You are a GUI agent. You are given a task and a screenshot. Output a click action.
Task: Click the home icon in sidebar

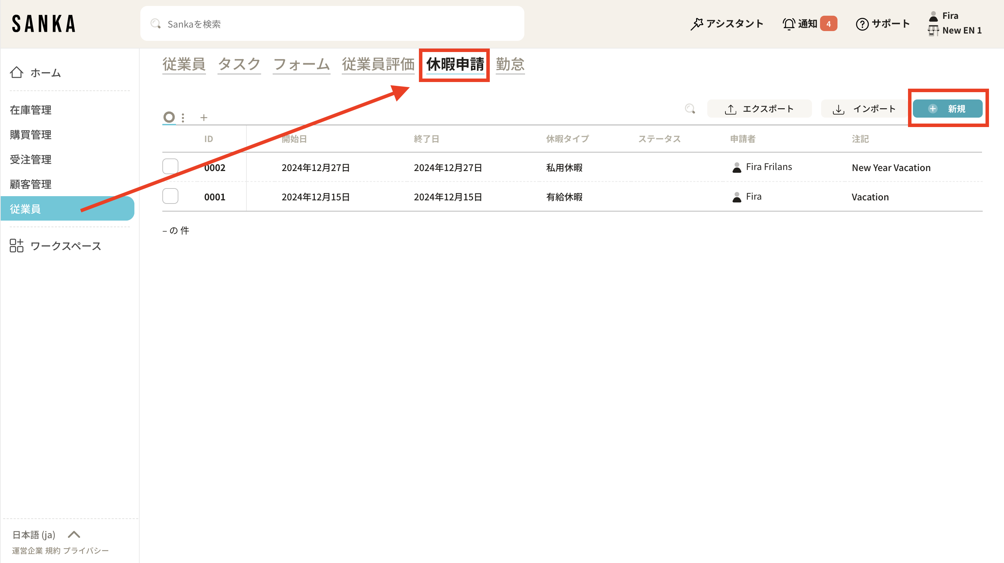16,73
